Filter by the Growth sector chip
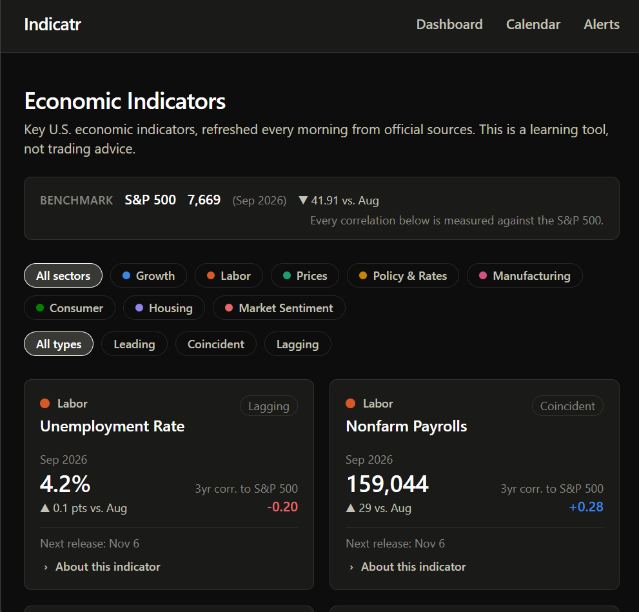This screenshot has width=639, height=612. (x=148, y=276)
